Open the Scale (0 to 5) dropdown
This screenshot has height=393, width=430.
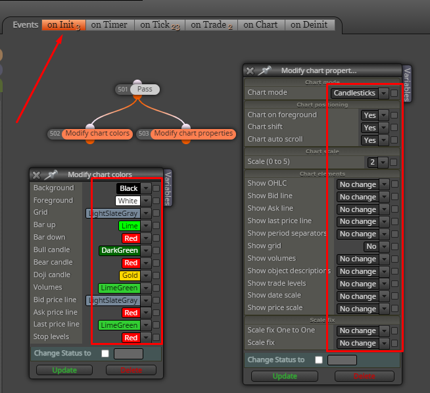pos(377,163)
